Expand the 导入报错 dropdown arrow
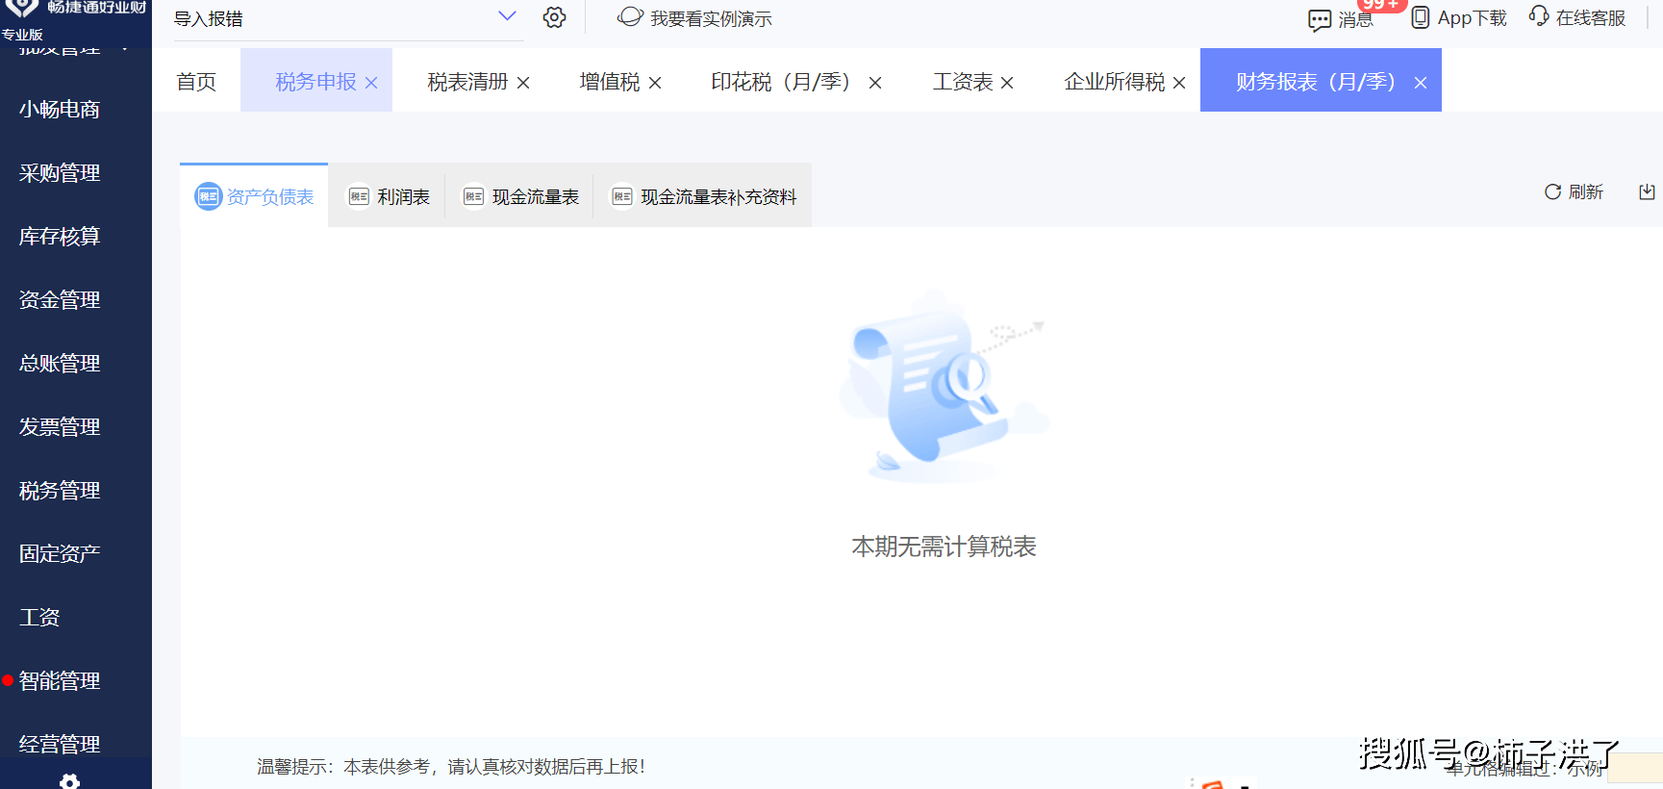Image resolution: width=1663 pixels, height=789 pixels. (507, 16)
